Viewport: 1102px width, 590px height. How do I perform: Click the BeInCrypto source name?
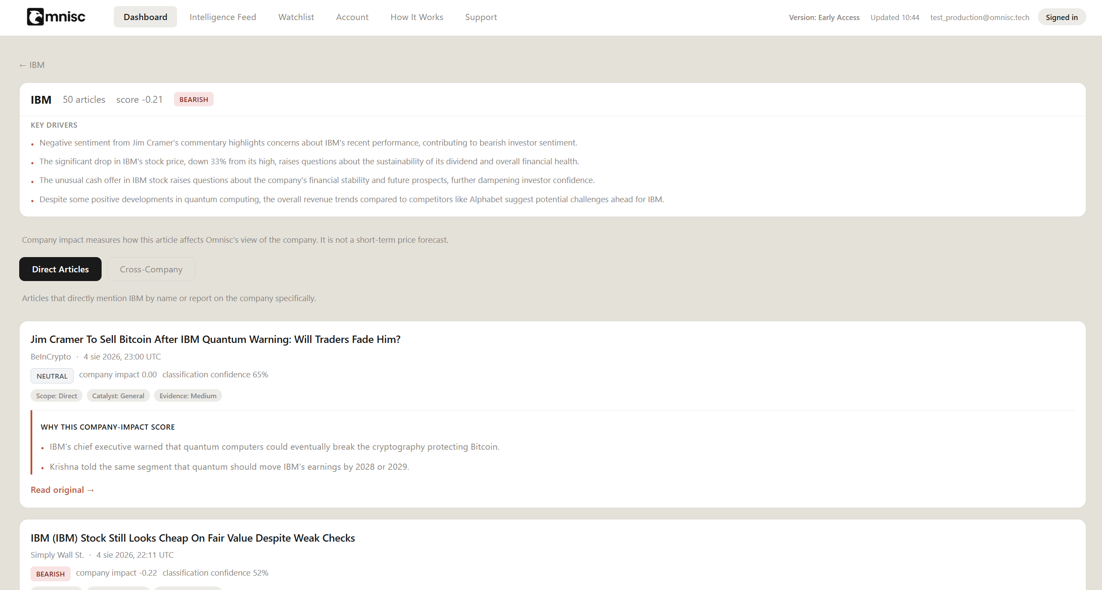tap(51, 357)
